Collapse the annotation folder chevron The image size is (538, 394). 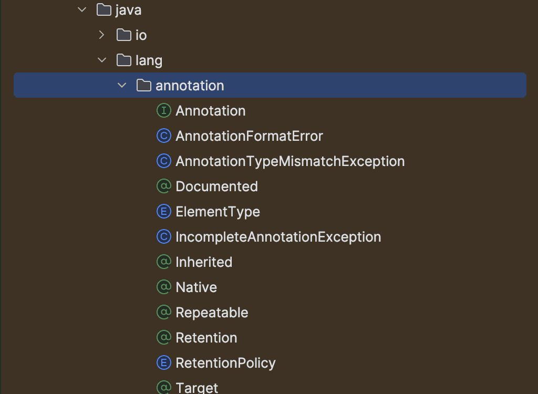click(x=122, y=85)
